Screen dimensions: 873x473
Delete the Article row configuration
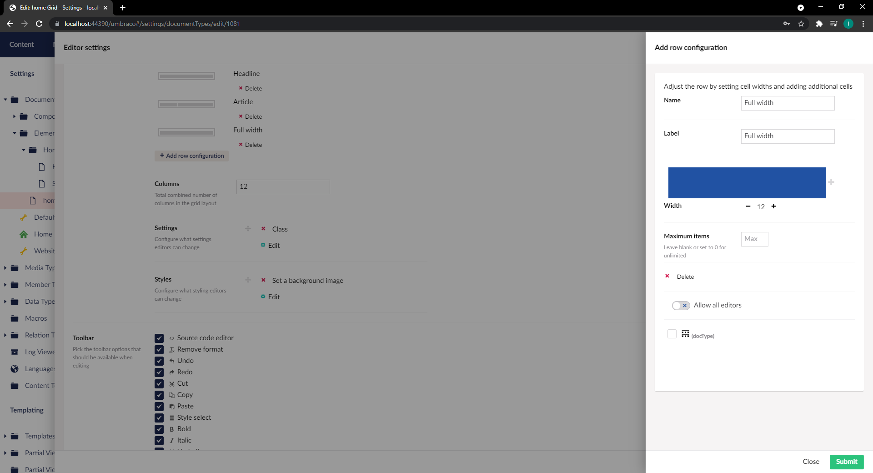(x=250, y=116)
